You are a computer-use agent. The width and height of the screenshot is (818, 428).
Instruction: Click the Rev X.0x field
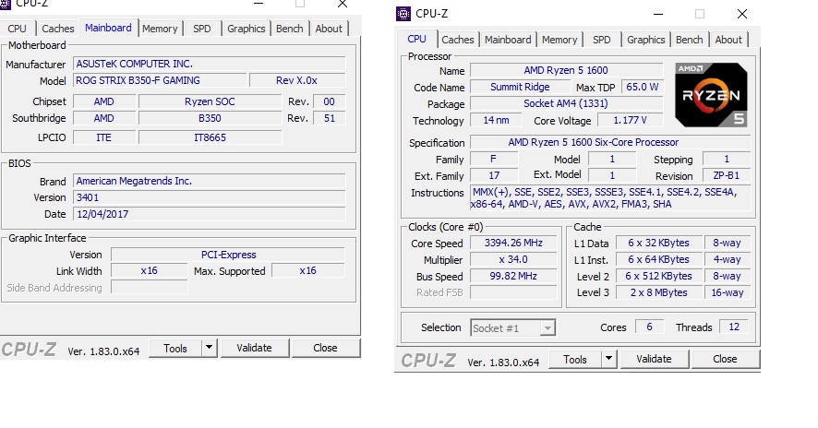[297, 80]
